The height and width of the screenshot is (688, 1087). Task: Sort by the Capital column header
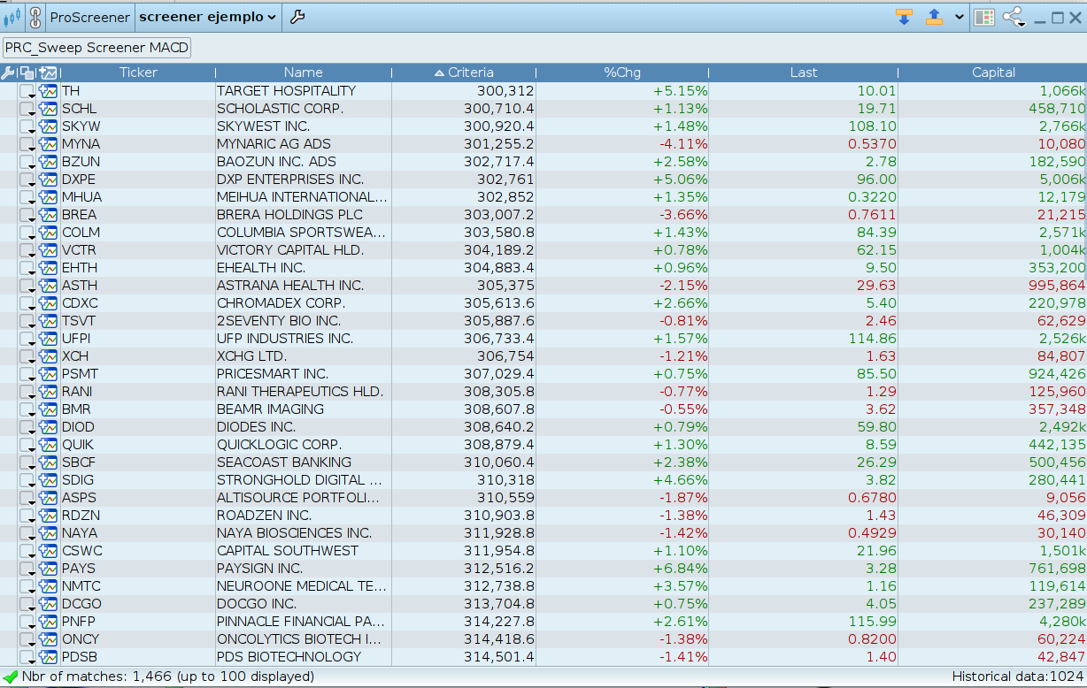click(x=993, y=73)
